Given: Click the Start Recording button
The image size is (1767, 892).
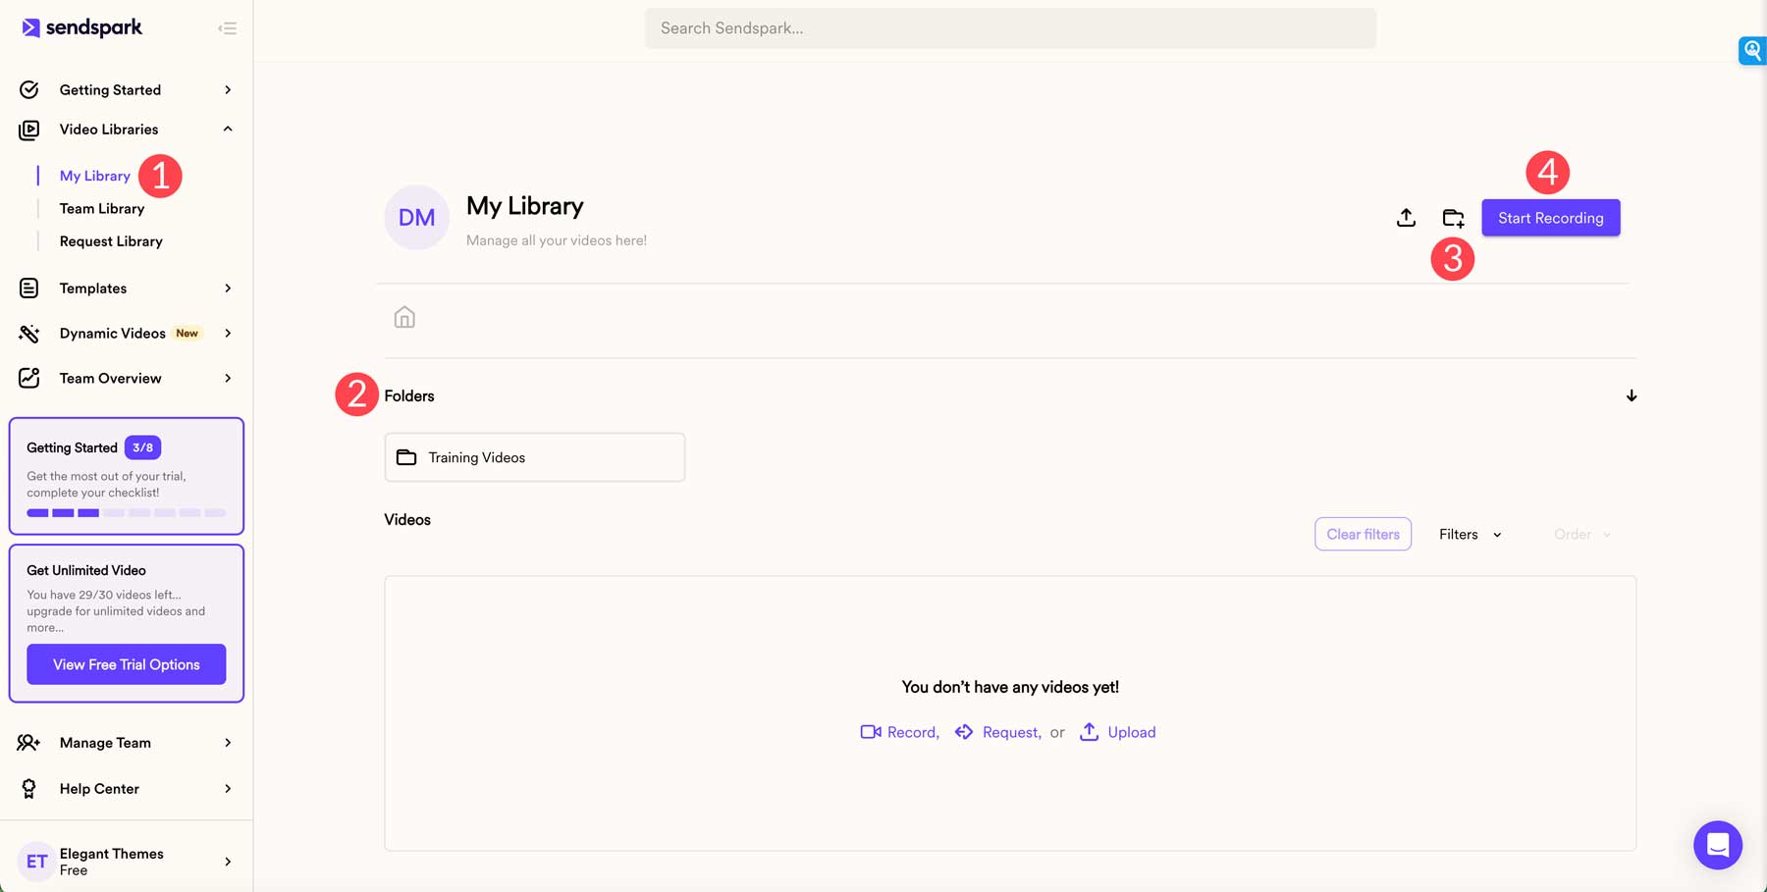Looking at the screenshot, I should 1550,217.
